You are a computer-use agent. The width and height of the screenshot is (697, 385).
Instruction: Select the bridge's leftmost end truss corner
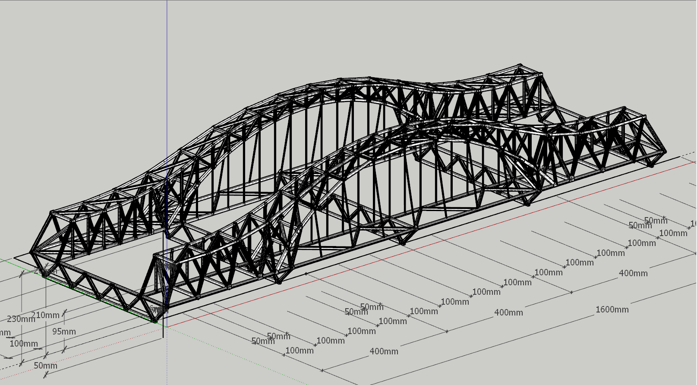click(32, 252)
